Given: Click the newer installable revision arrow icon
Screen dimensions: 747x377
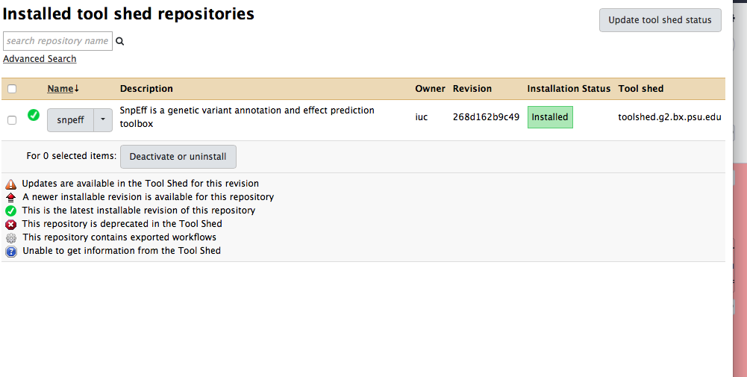Looking at the screenshot, I should pyautogui.click(x=10, y=197).
